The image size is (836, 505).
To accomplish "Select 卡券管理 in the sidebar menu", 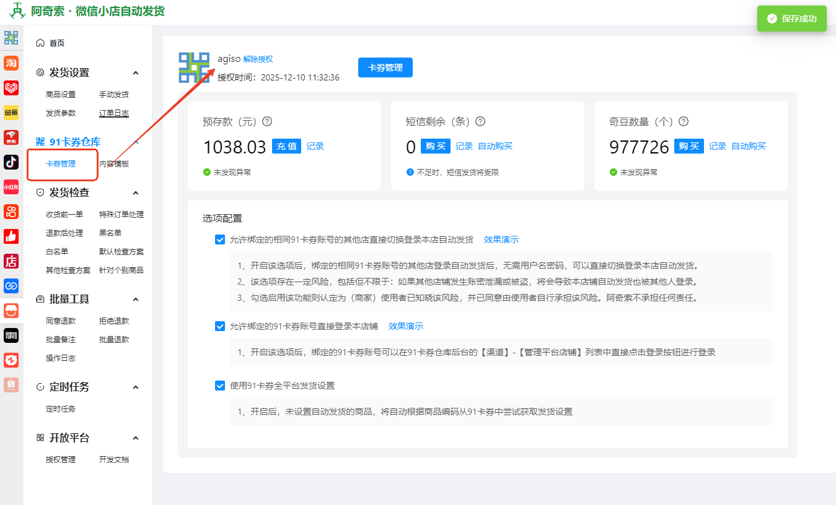I will pyautogui.click(x=61, y=164).
